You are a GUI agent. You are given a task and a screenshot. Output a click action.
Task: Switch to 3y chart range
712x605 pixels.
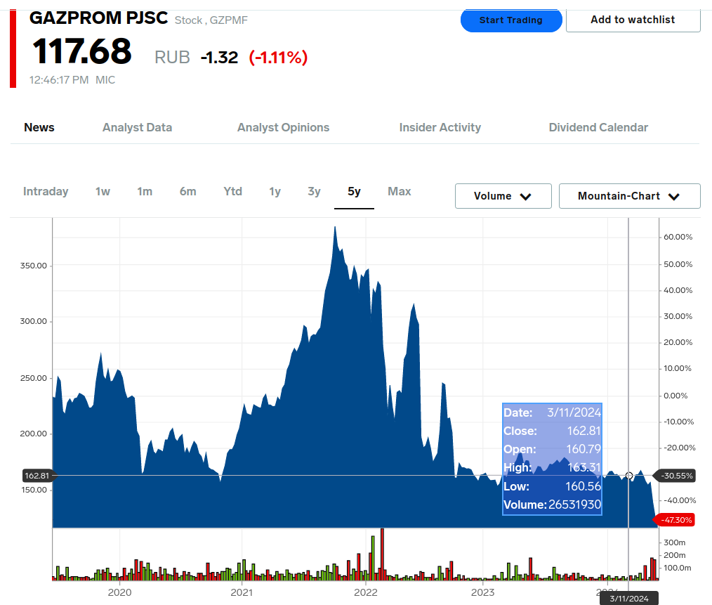pos(315,191)
